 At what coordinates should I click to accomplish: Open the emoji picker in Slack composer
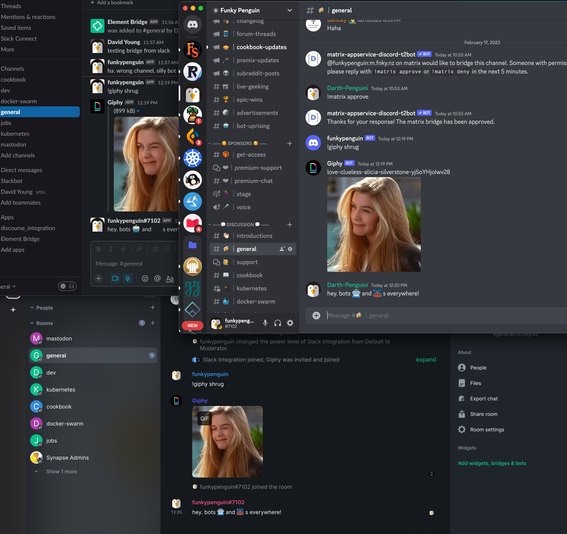click(x=145, y=278)
